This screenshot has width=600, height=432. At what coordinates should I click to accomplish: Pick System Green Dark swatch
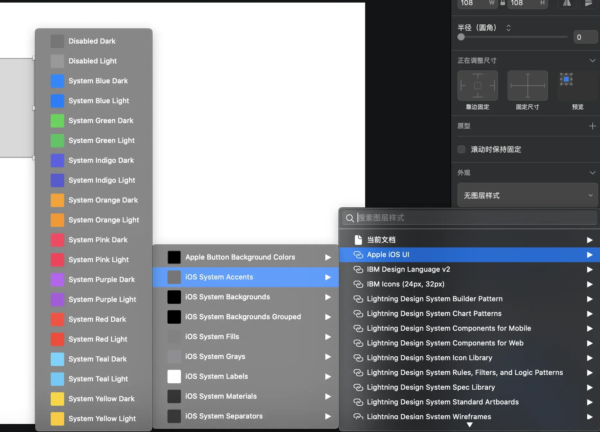click(57, 121)
